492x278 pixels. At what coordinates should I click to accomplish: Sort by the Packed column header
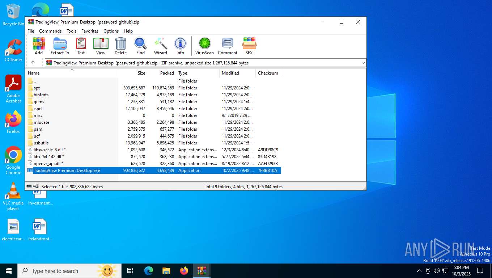(161, 73)
